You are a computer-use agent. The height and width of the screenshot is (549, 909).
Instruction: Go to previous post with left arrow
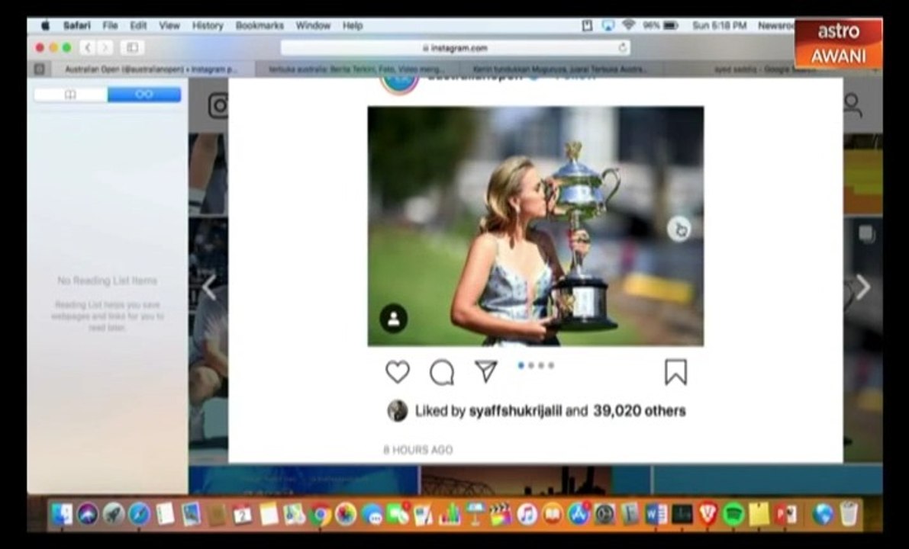point(209,287)
